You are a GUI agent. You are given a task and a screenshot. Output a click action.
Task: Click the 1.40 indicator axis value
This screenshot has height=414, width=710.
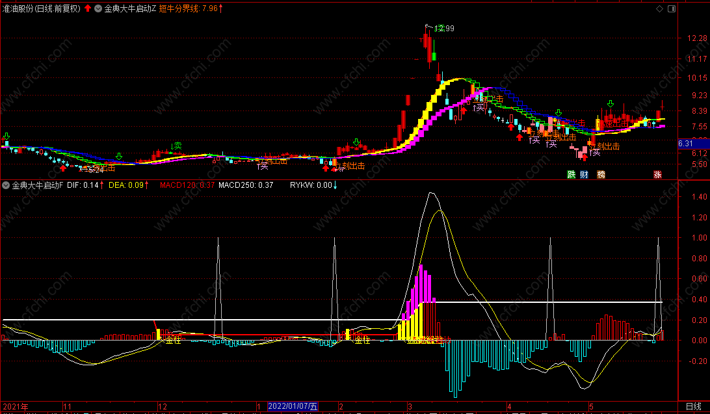(x=699, y=197)
